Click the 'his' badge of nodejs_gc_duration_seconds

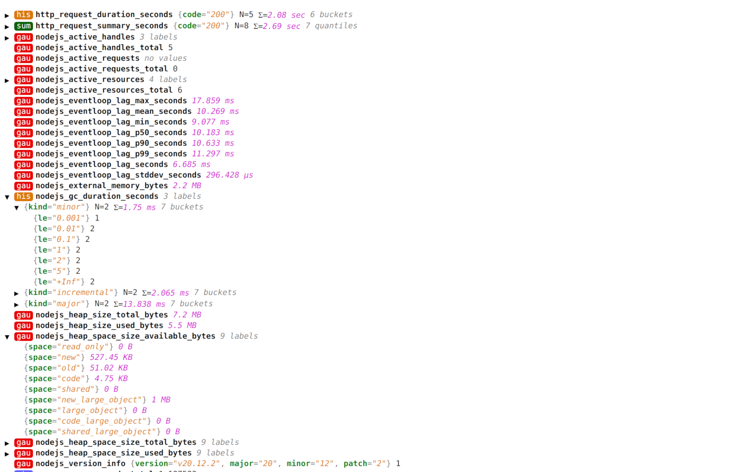click(24, 196)
